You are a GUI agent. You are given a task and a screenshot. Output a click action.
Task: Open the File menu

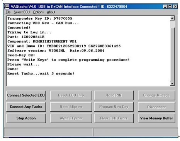coord(8,12)
